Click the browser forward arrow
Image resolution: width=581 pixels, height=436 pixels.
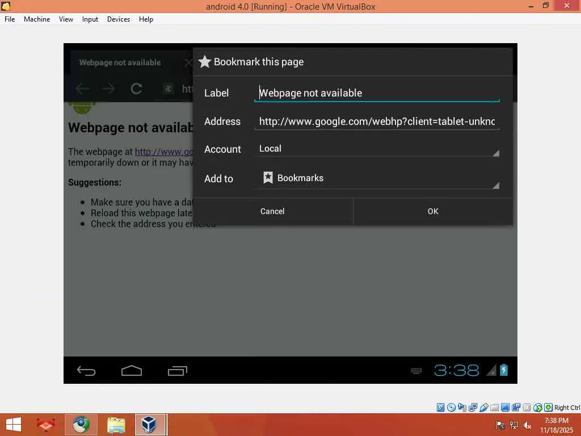pos(108,89)
